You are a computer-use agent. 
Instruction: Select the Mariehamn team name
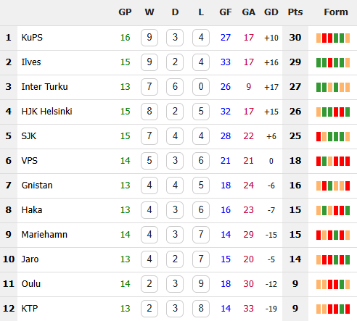pos(44,235)
